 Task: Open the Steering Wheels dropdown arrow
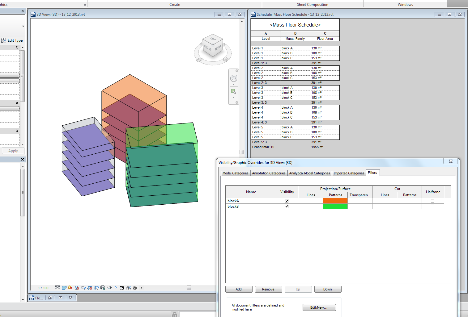click(x=233, y=85)
